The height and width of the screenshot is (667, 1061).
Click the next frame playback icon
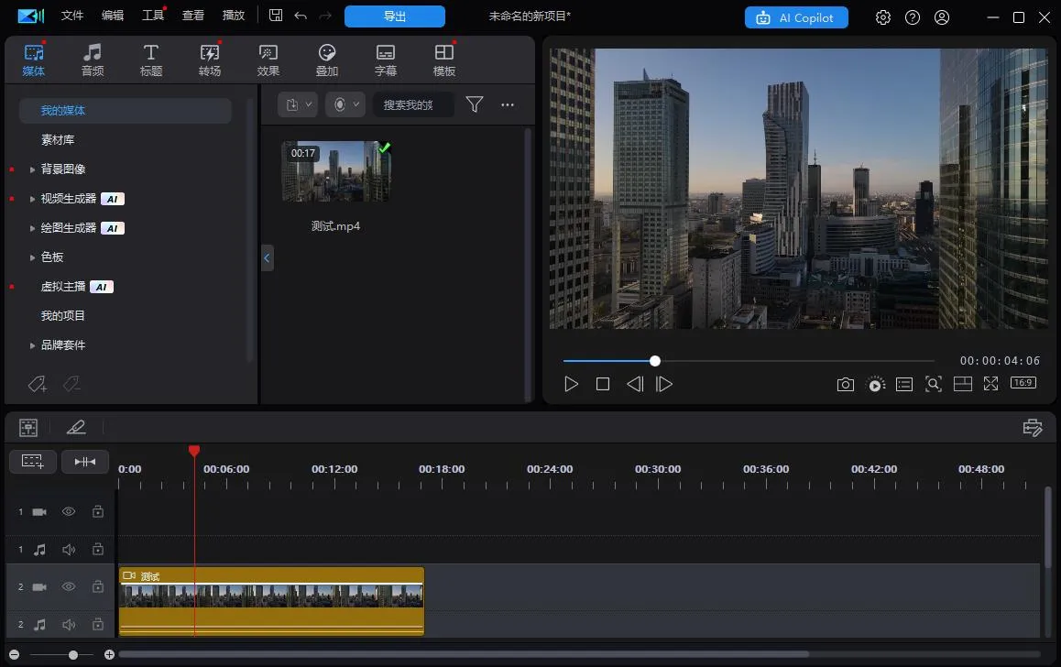coord(664,385)
